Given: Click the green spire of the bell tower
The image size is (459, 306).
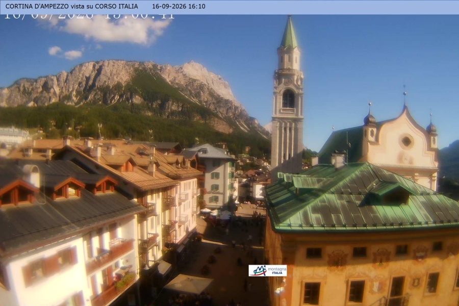Looking at the screenshot, I should [x=289, y=32].
